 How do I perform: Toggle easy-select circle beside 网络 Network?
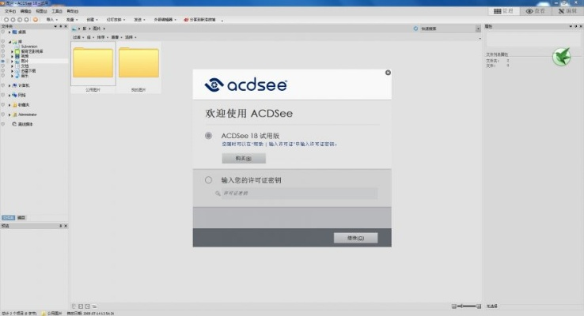[x=3, y=95]
